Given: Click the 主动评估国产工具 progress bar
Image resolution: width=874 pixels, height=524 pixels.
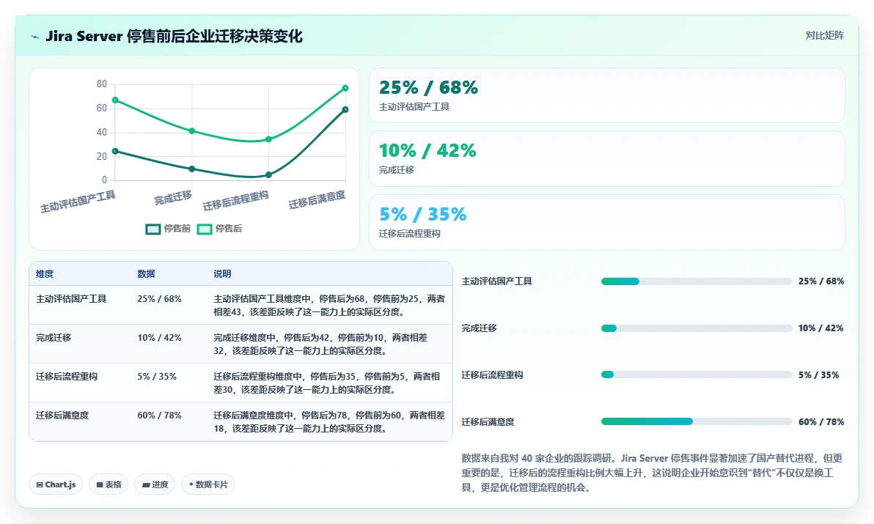Looking at the screenshot, I should [x=696, y=281].
